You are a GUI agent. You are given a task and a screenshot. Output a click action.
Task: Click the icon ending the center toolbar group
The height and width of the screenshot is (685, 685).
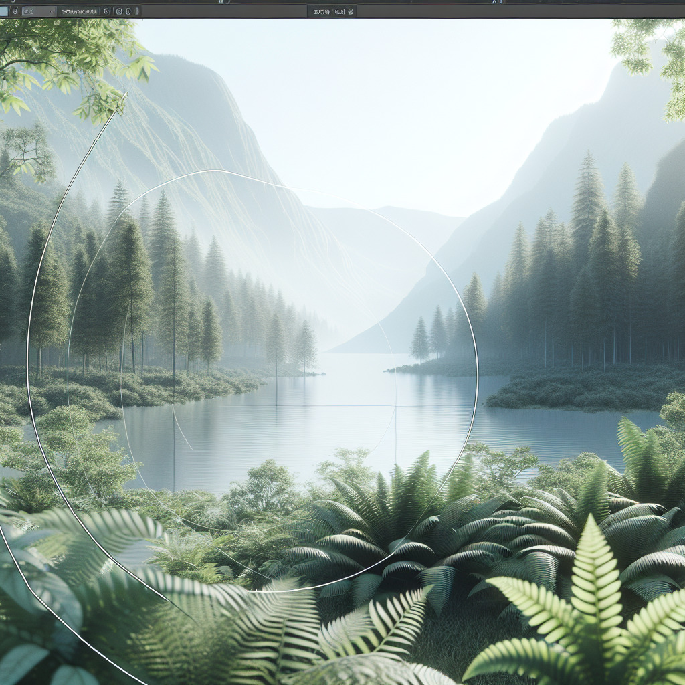tap(351, 11)
